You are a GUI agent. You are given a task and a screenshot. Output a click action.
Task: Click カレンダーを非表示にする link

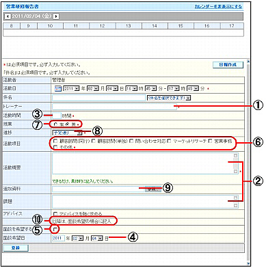pos(218,6)
